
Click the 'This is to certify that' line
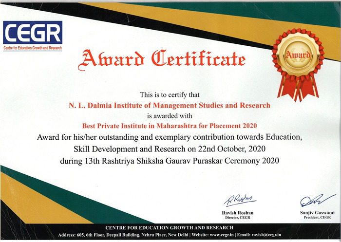pyautogui.click(x=169, y=94)
